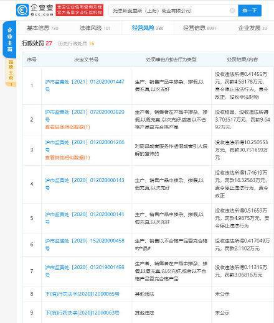Focus the company name search field
This screenshot has height=323, width=274.
point(170,11)
